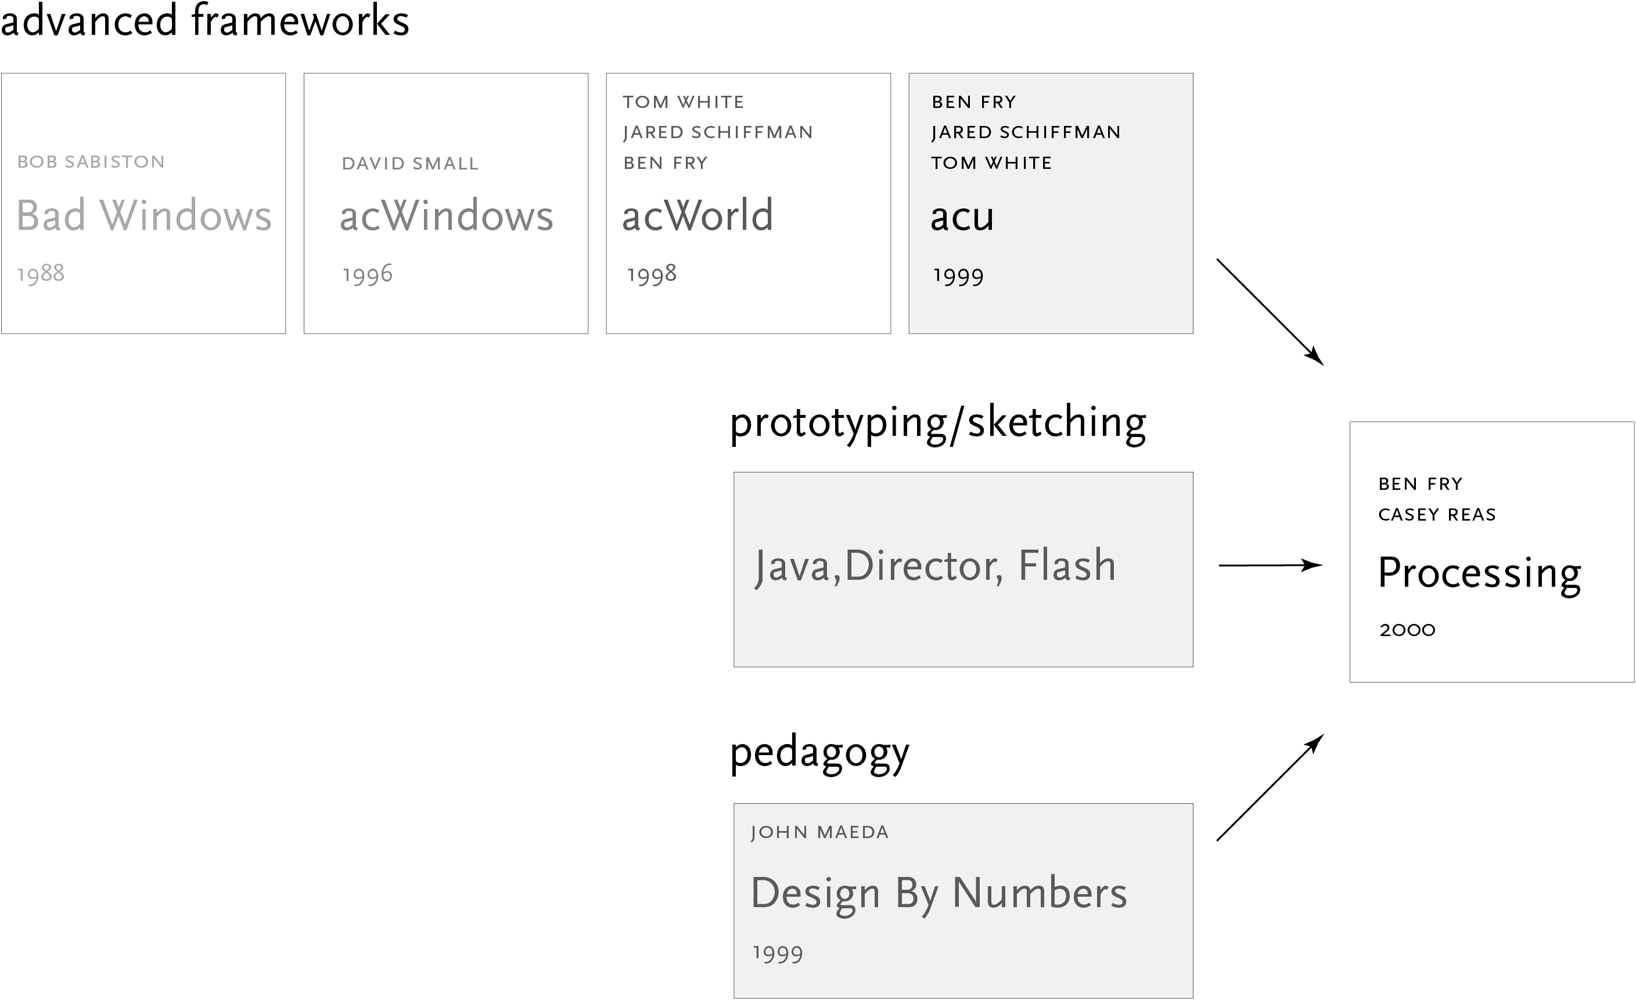Screen dimensions: 1636x1000
Task: Click the name JOHN MAEDA
Action: click(819, 833)
